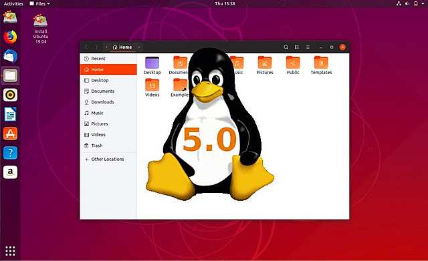Click Activities in the top bar
Viewport: 428px width, 261px height.
click(x=13, y=3)
